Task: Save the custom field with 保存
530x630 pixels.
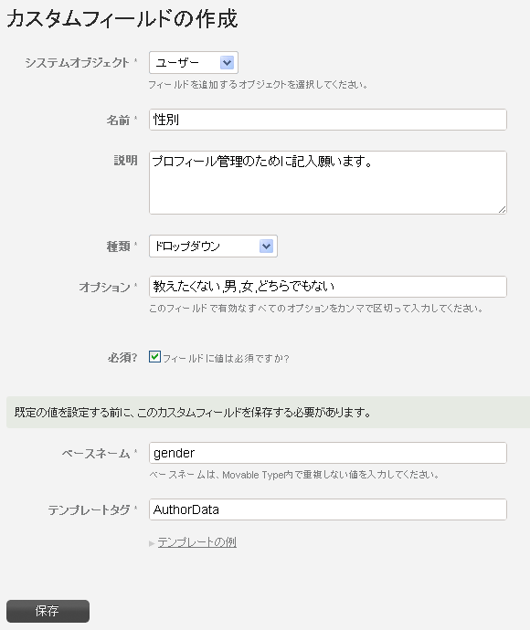Action: [x=48, y=611]
